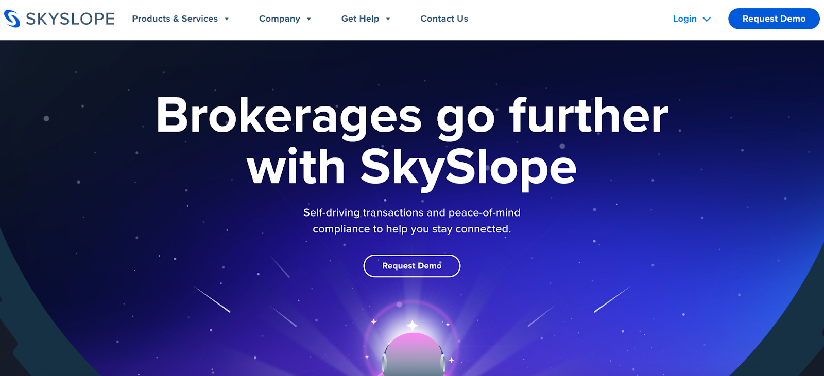The width and height of the screenshot is (824, 376).
Task: Click the bright shooting star streak at right
Action: [x=612, y=299]
